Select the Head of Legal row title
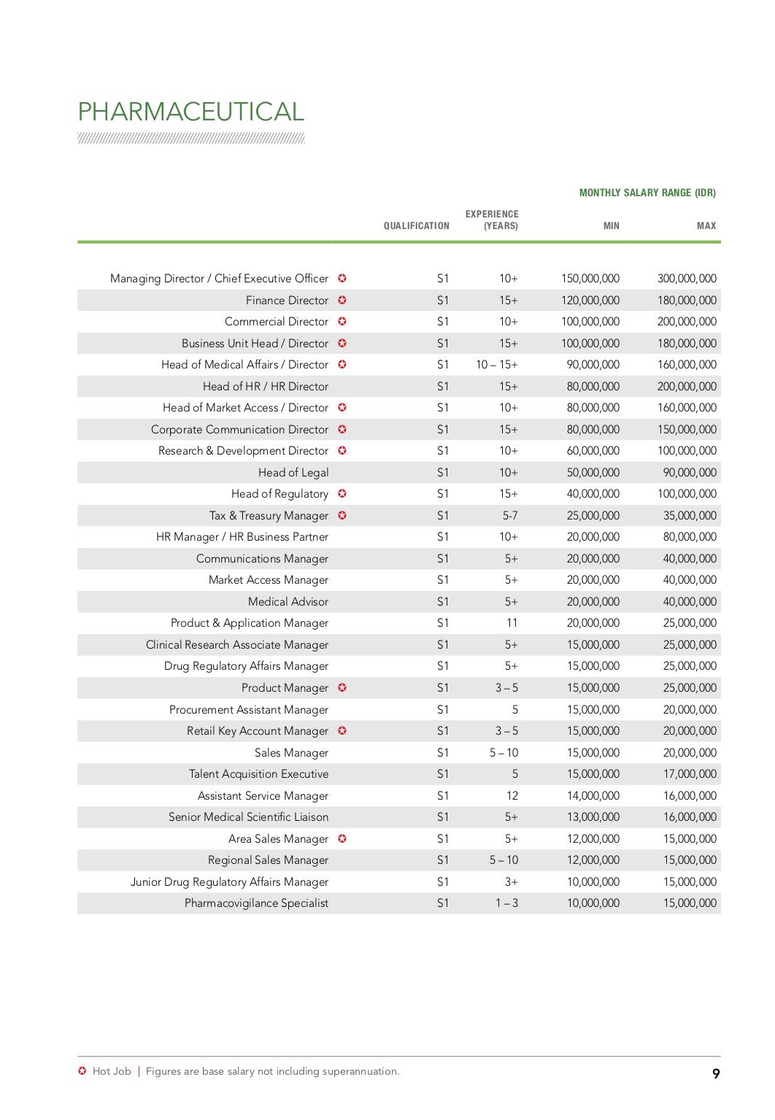This screenshot has height=1120, width=775. pos(293,472)
